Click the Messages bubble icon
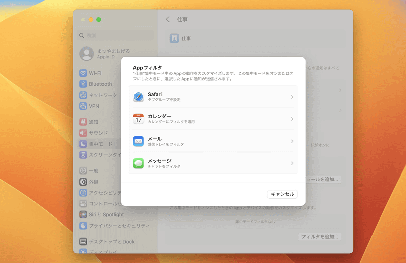 coord(138,163)
